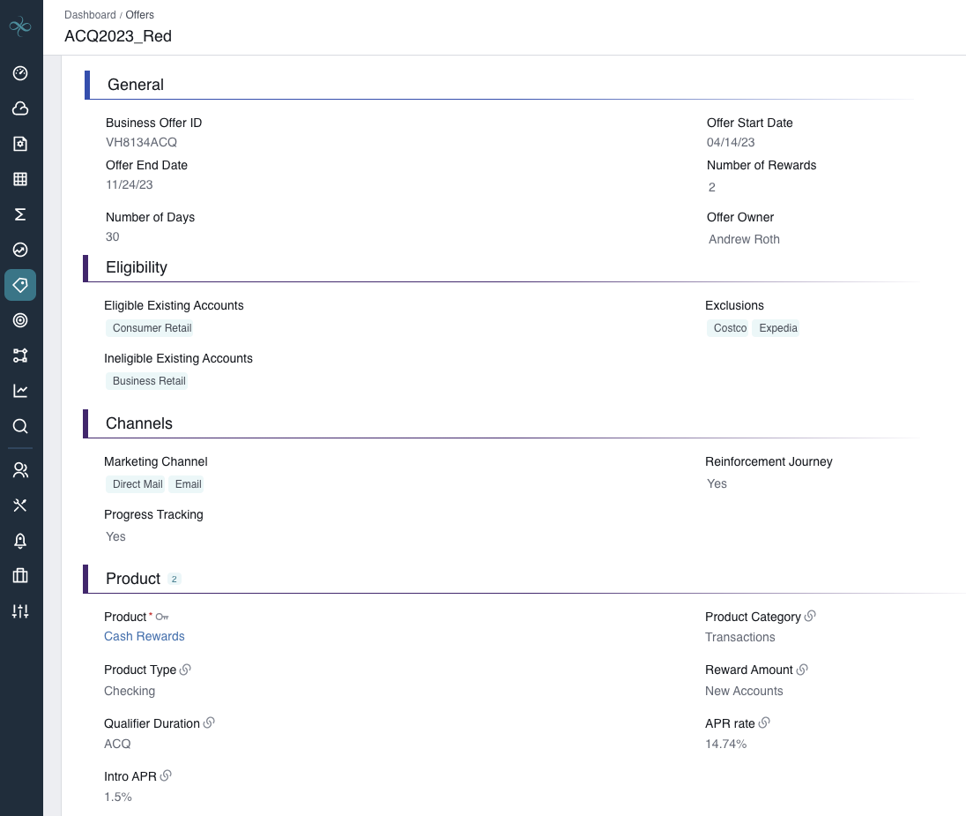Open the Cash Rewards product link
966x816 pixels.
pos(145,636)
